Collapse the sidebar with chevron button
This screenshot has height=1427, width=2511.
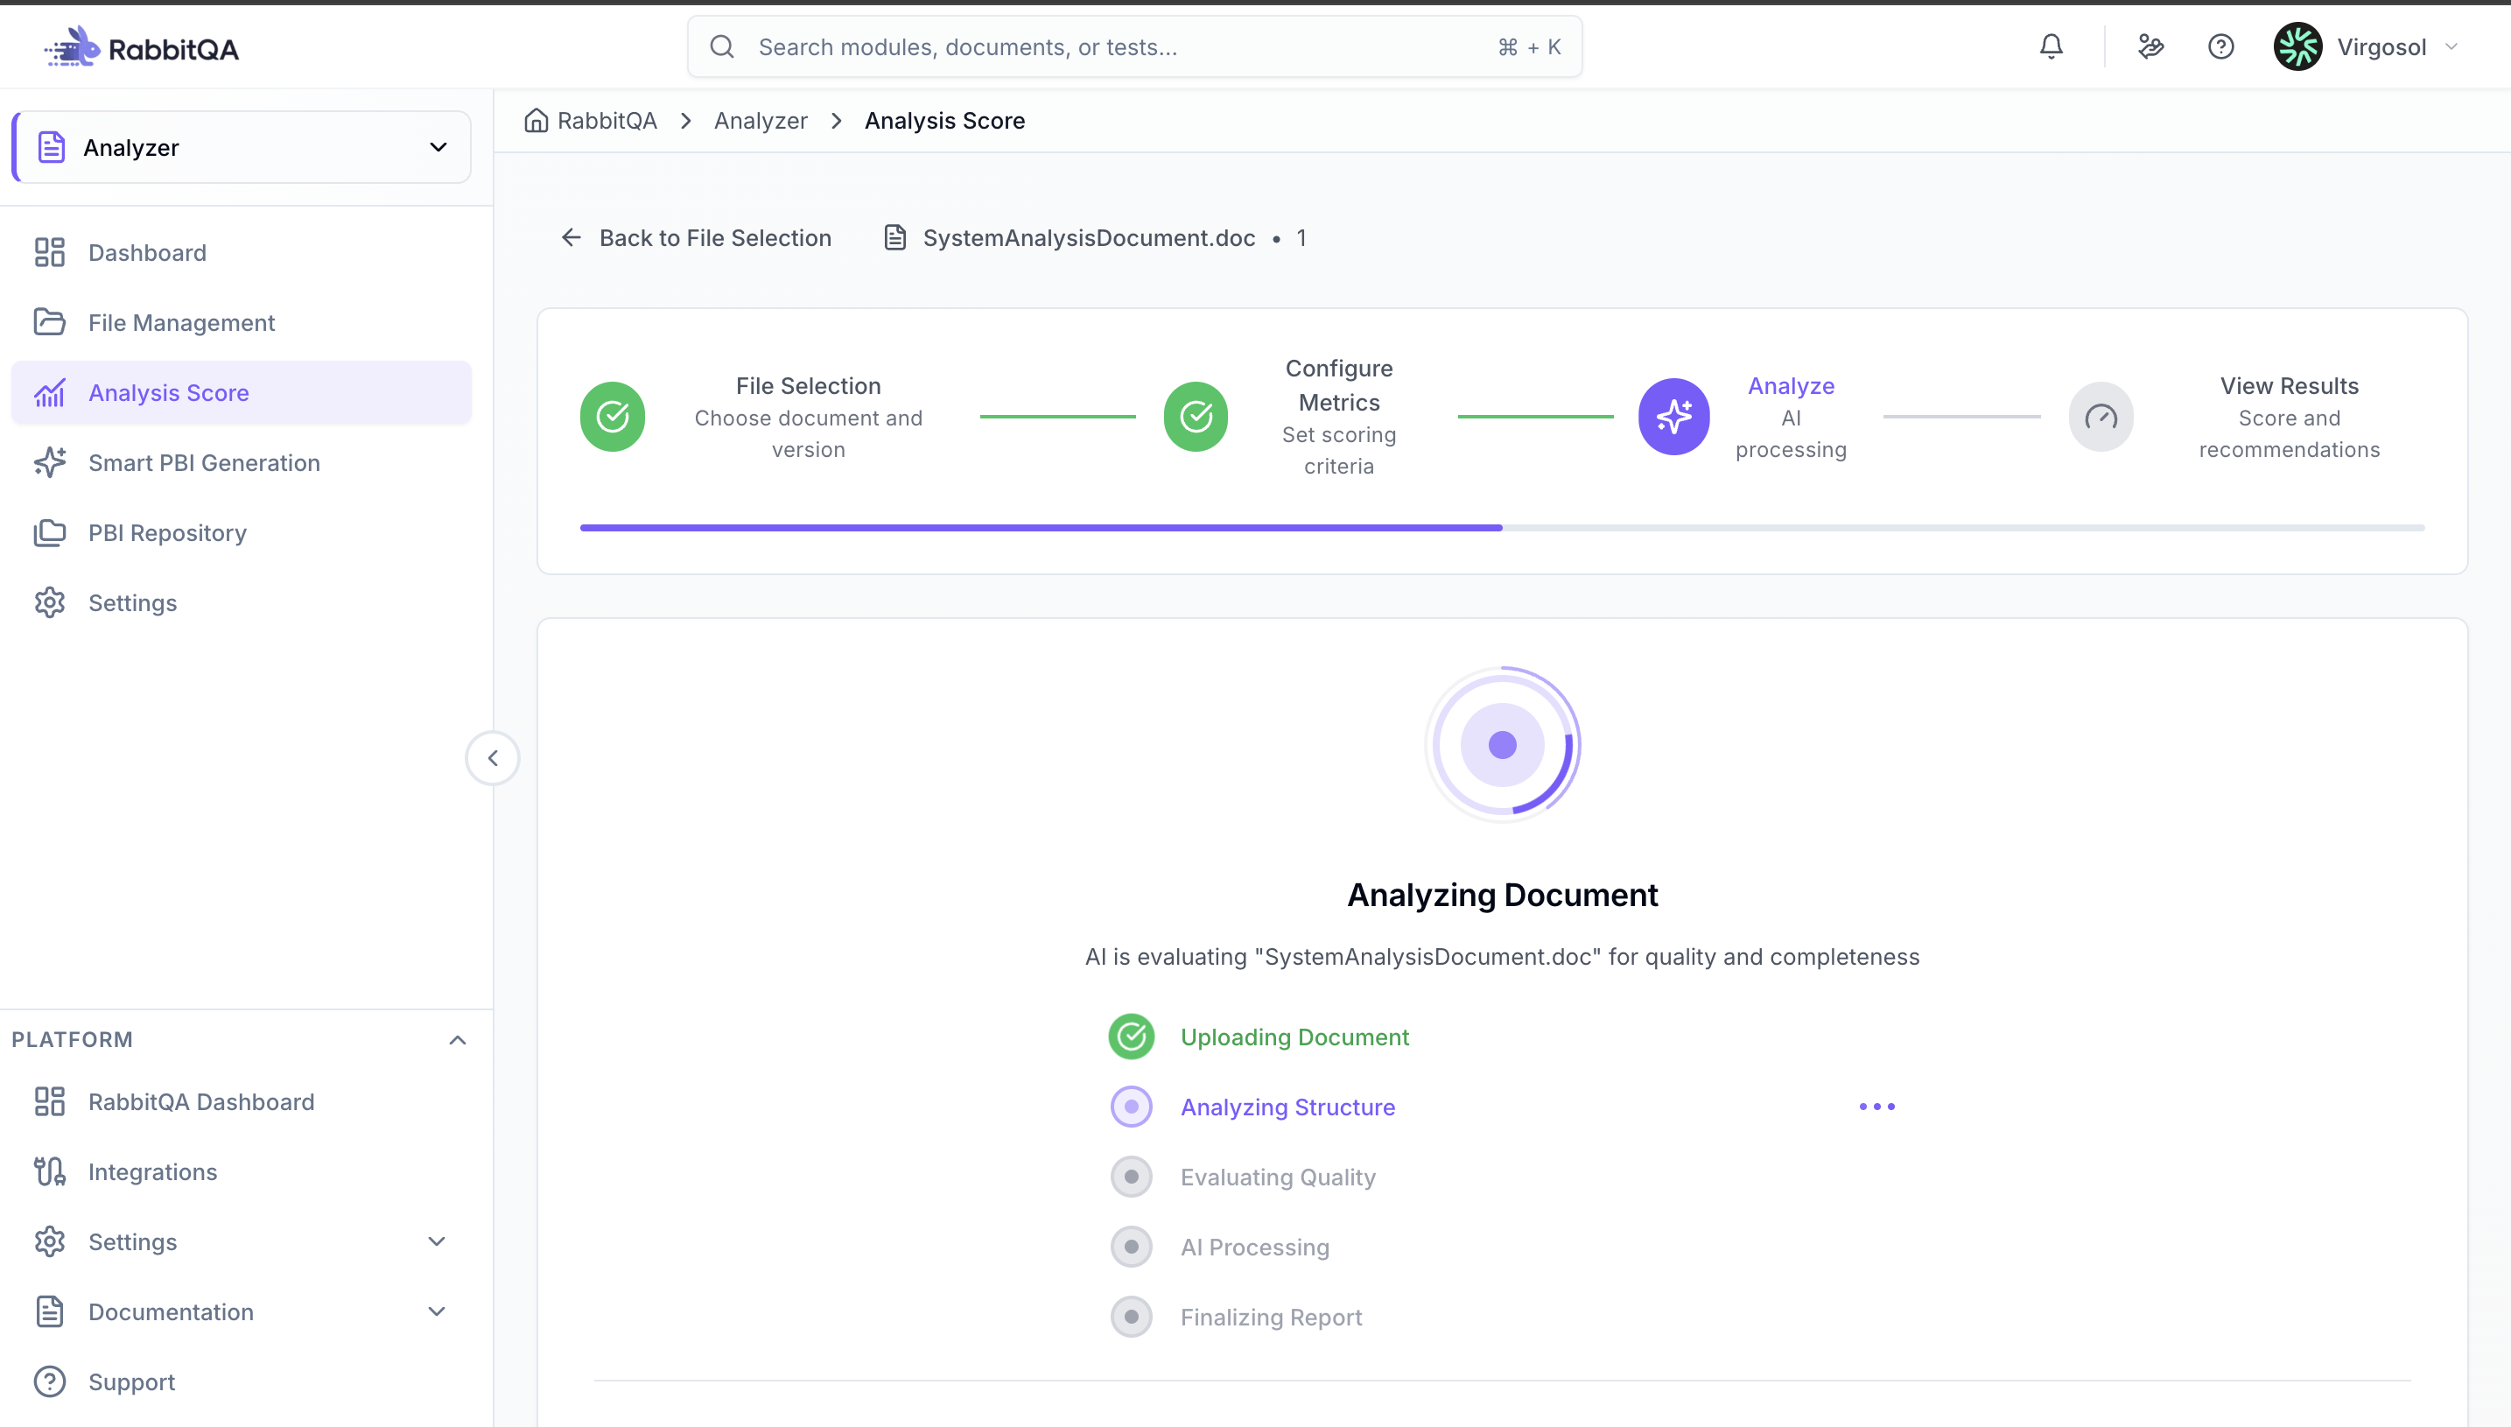493,757
